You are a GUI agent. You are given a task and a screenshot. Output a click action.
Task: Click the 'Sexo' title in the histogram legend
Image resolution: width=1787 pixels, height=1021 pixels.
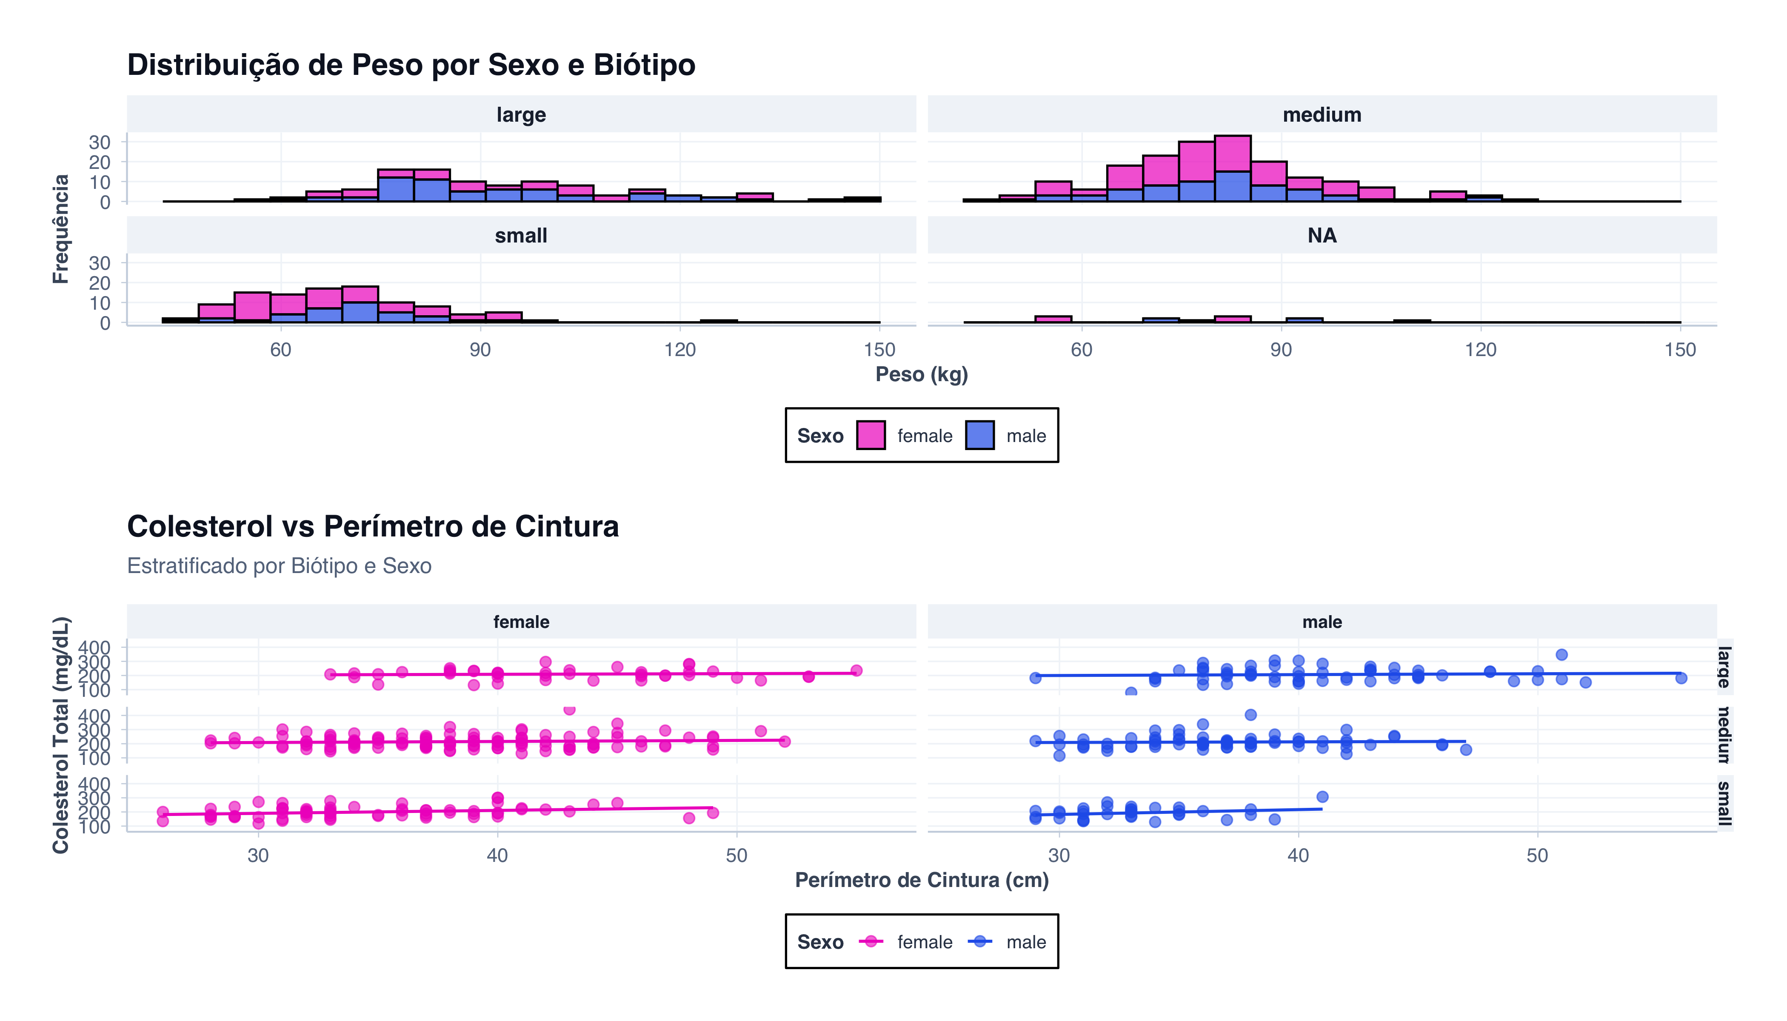pos(820,436)
